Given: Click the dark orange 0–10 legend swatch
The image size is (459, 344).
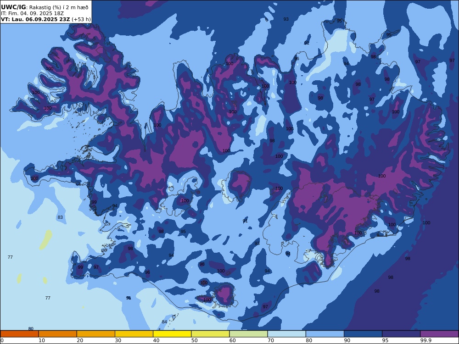Looking at the screenshot, I should coord(20,334).
